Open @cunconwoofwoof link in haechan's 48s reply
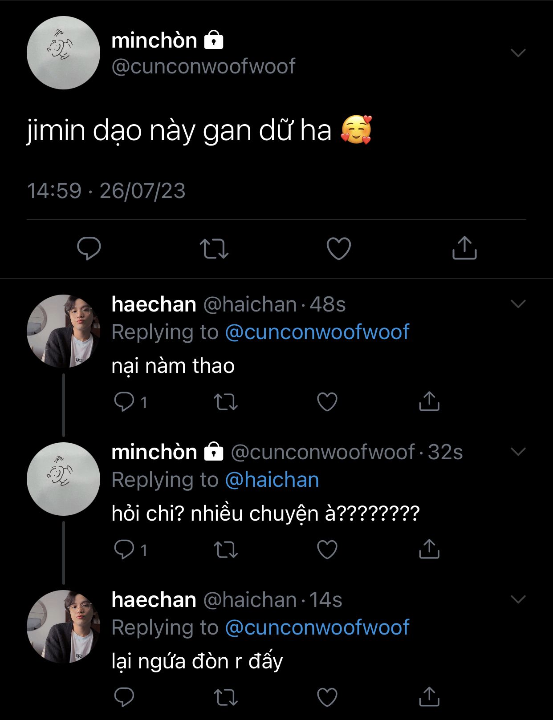This screenshot has width=553, height=720. [x=317, y=332]
